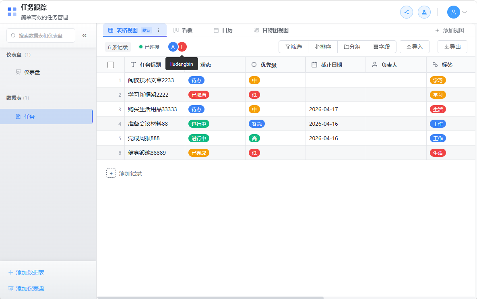Toggle the select-all checkbox in table header
The width and height of the screenshot is (477, 299).
(x=111, y=65)
